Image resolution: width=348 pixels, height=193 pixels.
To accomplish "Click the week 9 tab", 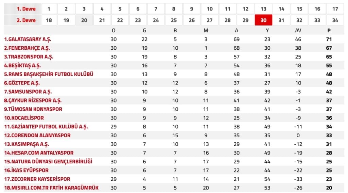I will pos(192,9).
